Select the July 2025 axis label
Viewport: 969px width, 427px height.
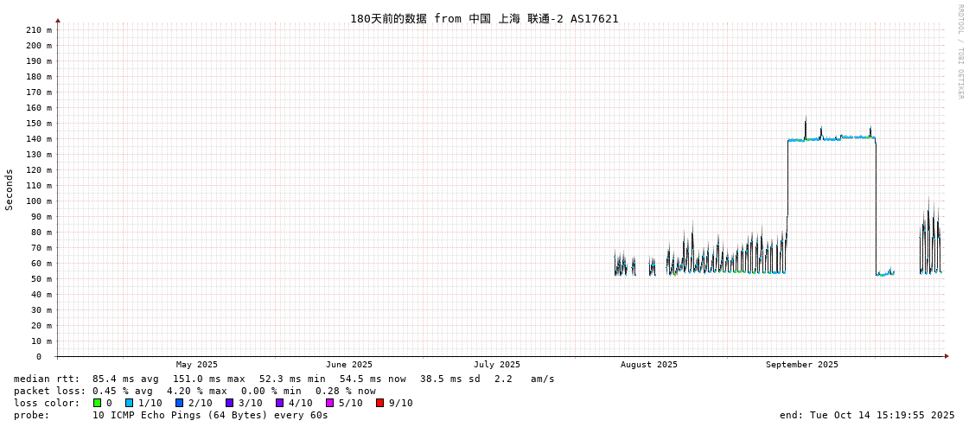[x=497, y=365]
